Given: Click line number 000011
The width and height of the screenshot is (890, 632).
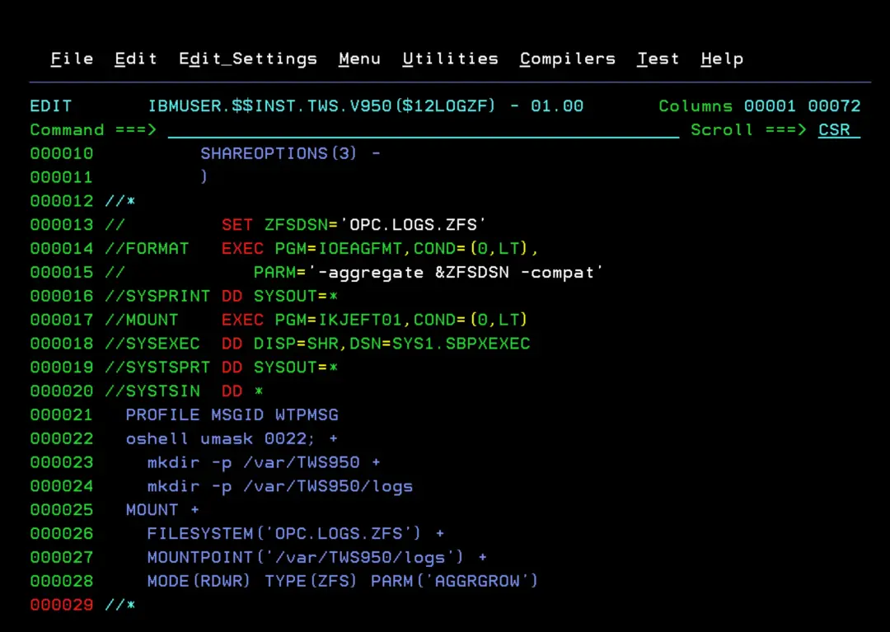Looking at the screenshot, I should coord(61,178).
